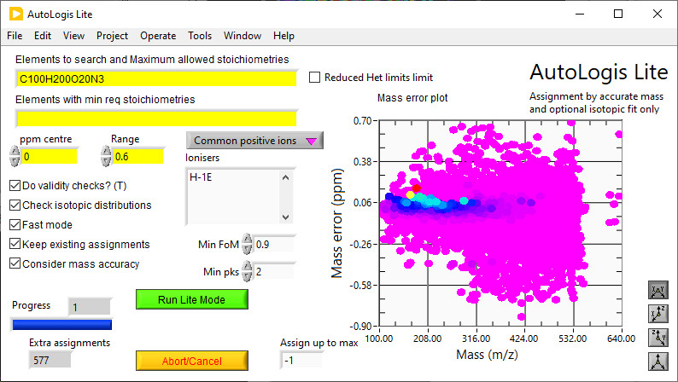Open the File menu
This screenshot has height=382, width=678.
(15, 36)
